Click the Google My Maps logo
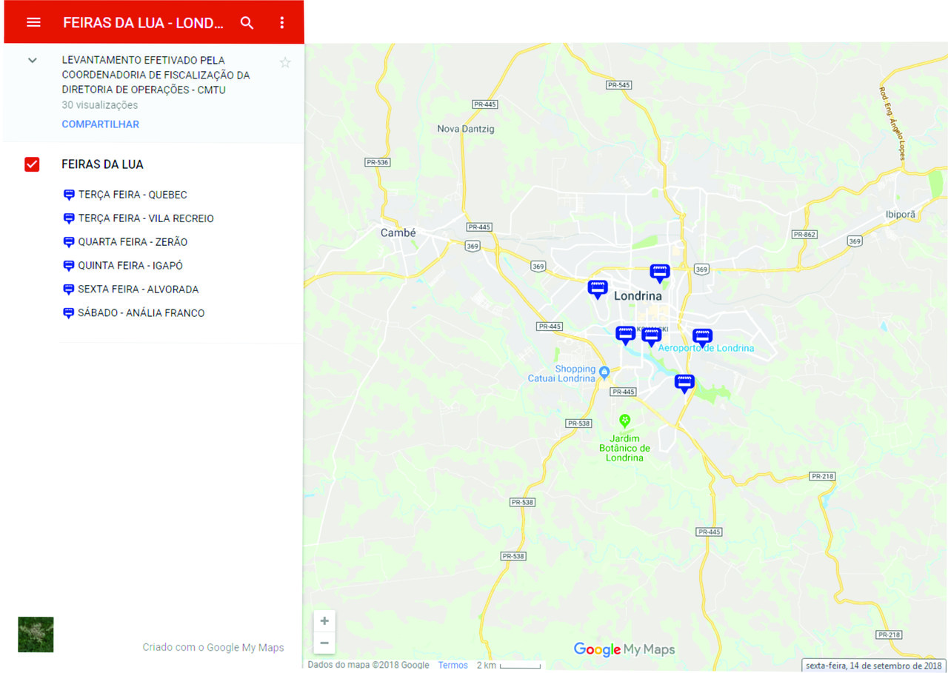This screenshot has width=948, height=673. click(624, 649)
